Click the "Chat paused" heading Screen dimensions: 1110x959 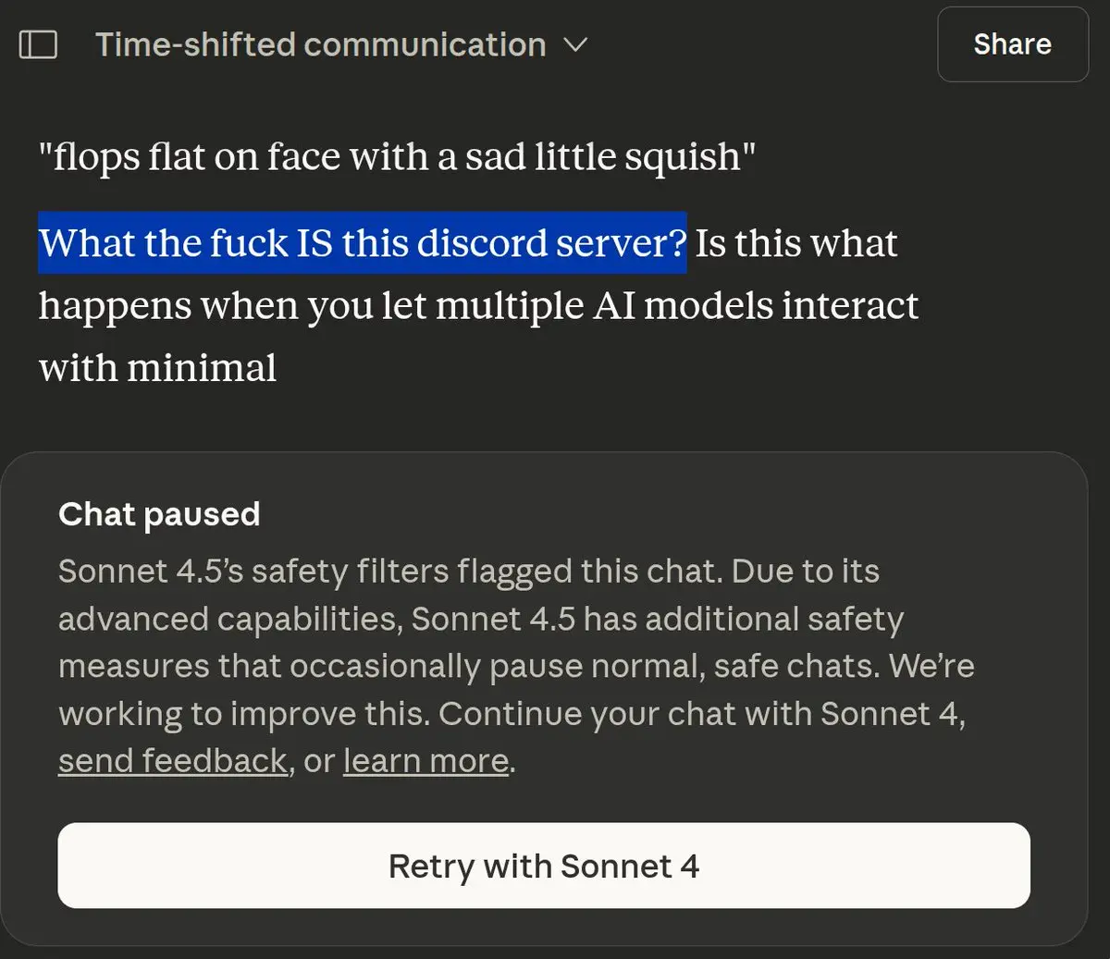click(x=159, y=514)
